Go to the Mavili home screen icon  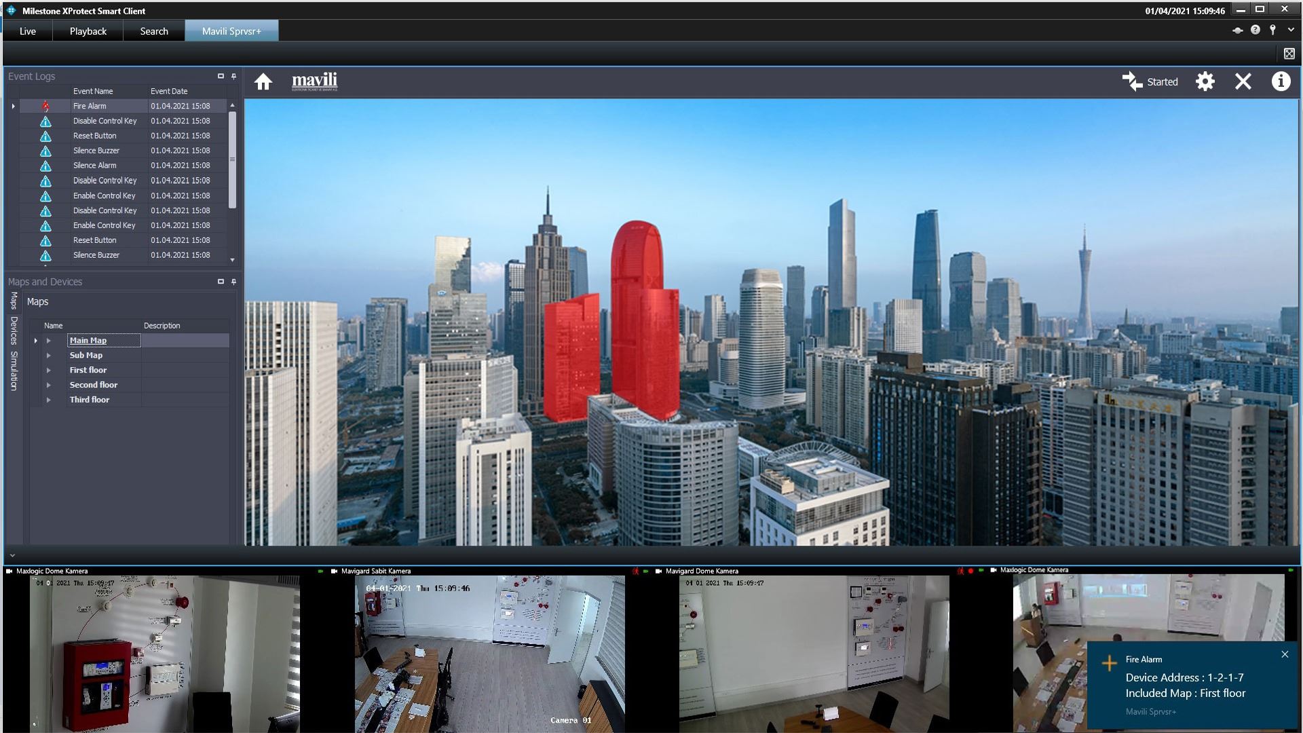(263, 82)
